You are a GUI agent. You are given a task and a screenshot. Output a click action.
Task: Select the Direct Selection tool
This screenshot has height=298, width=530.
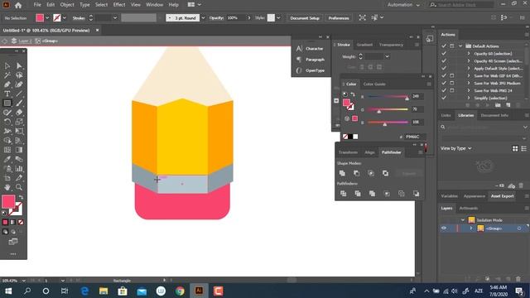tap(19, 65)
